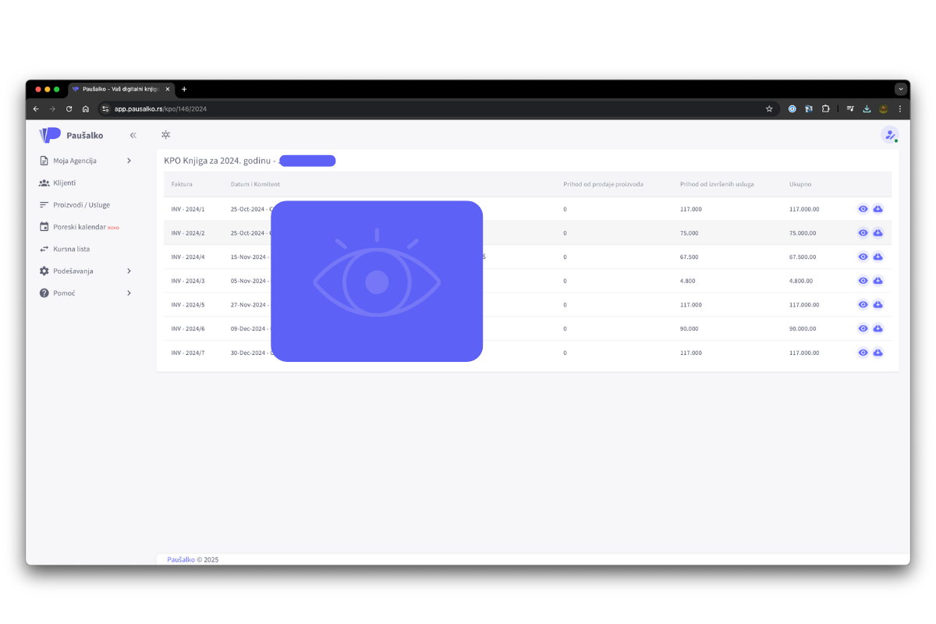Collapse the sidebar with double chevron
This screenshot has width=936, height=624.
[133, 135]
